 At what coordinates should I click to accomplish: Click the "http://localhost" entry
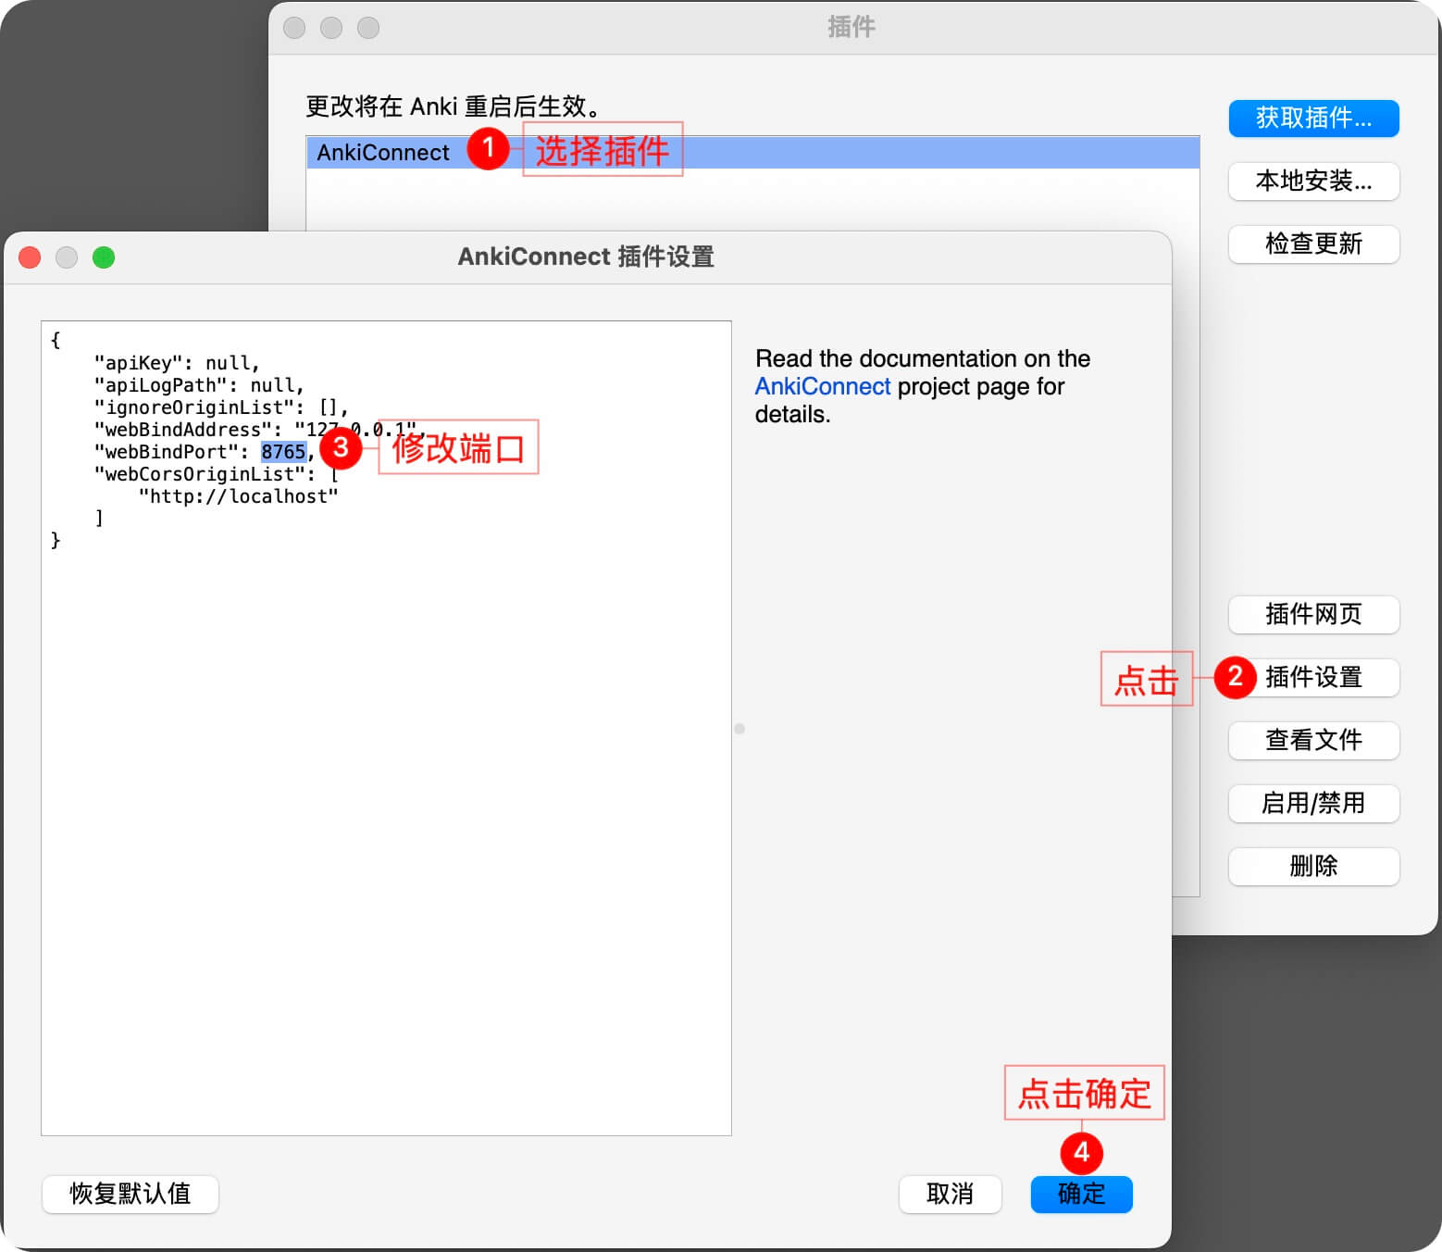coord(239,496)
